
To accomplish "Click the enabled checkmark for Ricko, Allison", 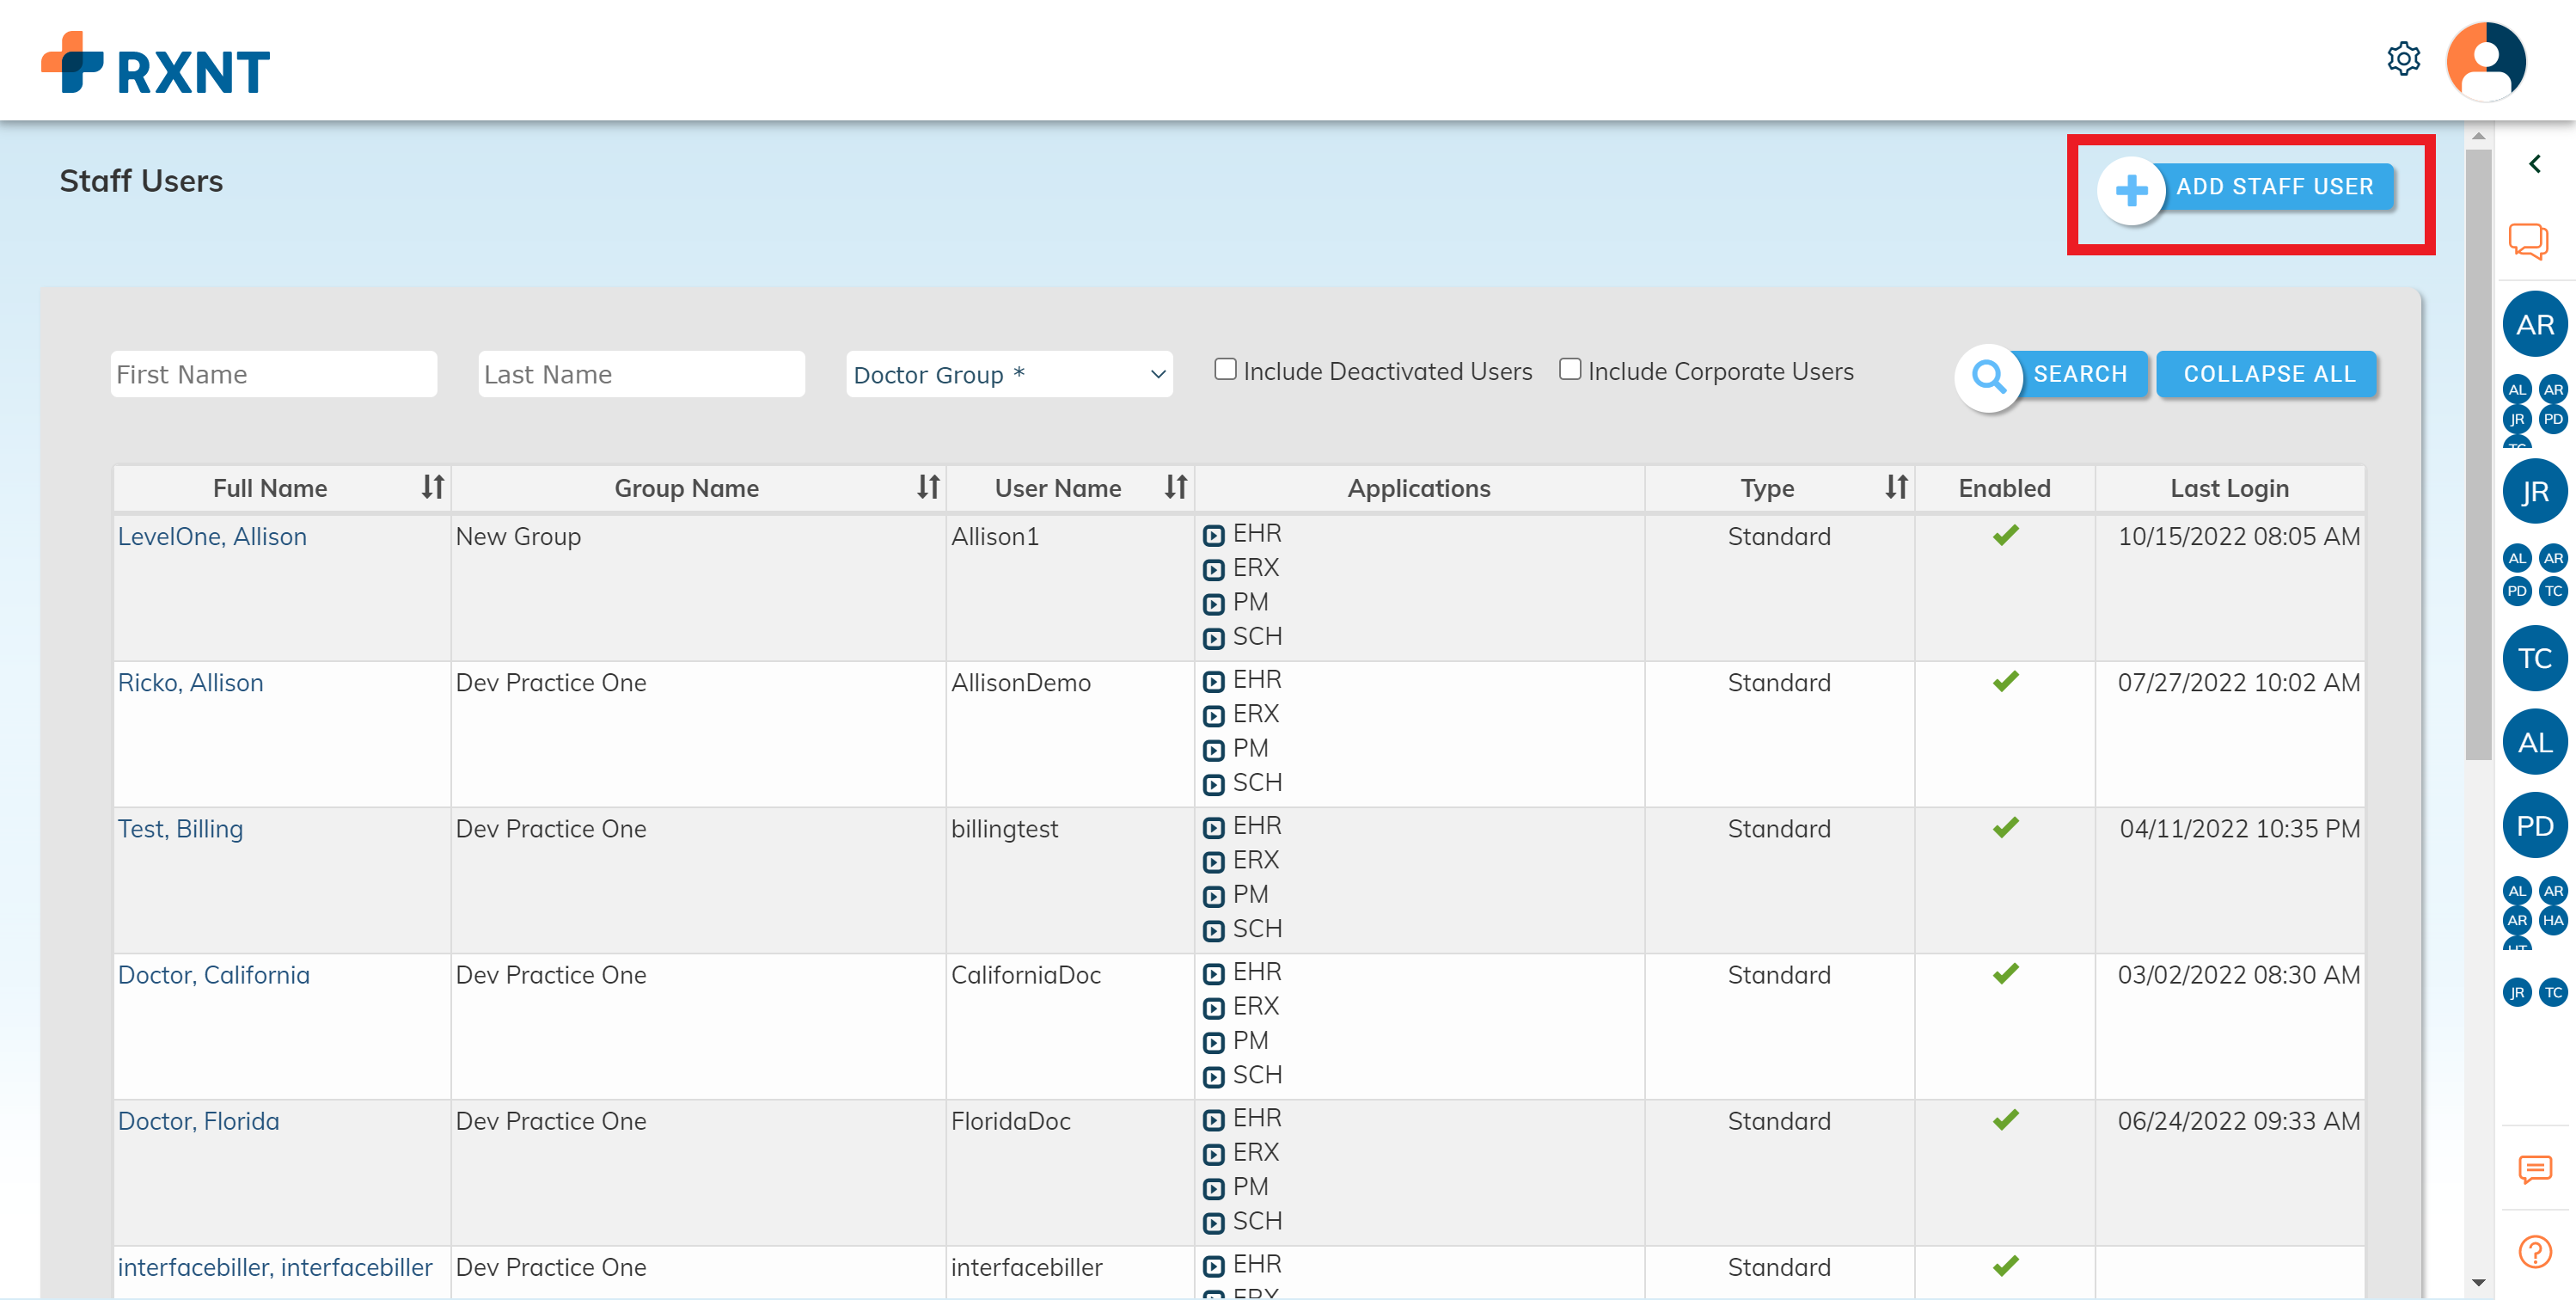I will click(2005, 681).
